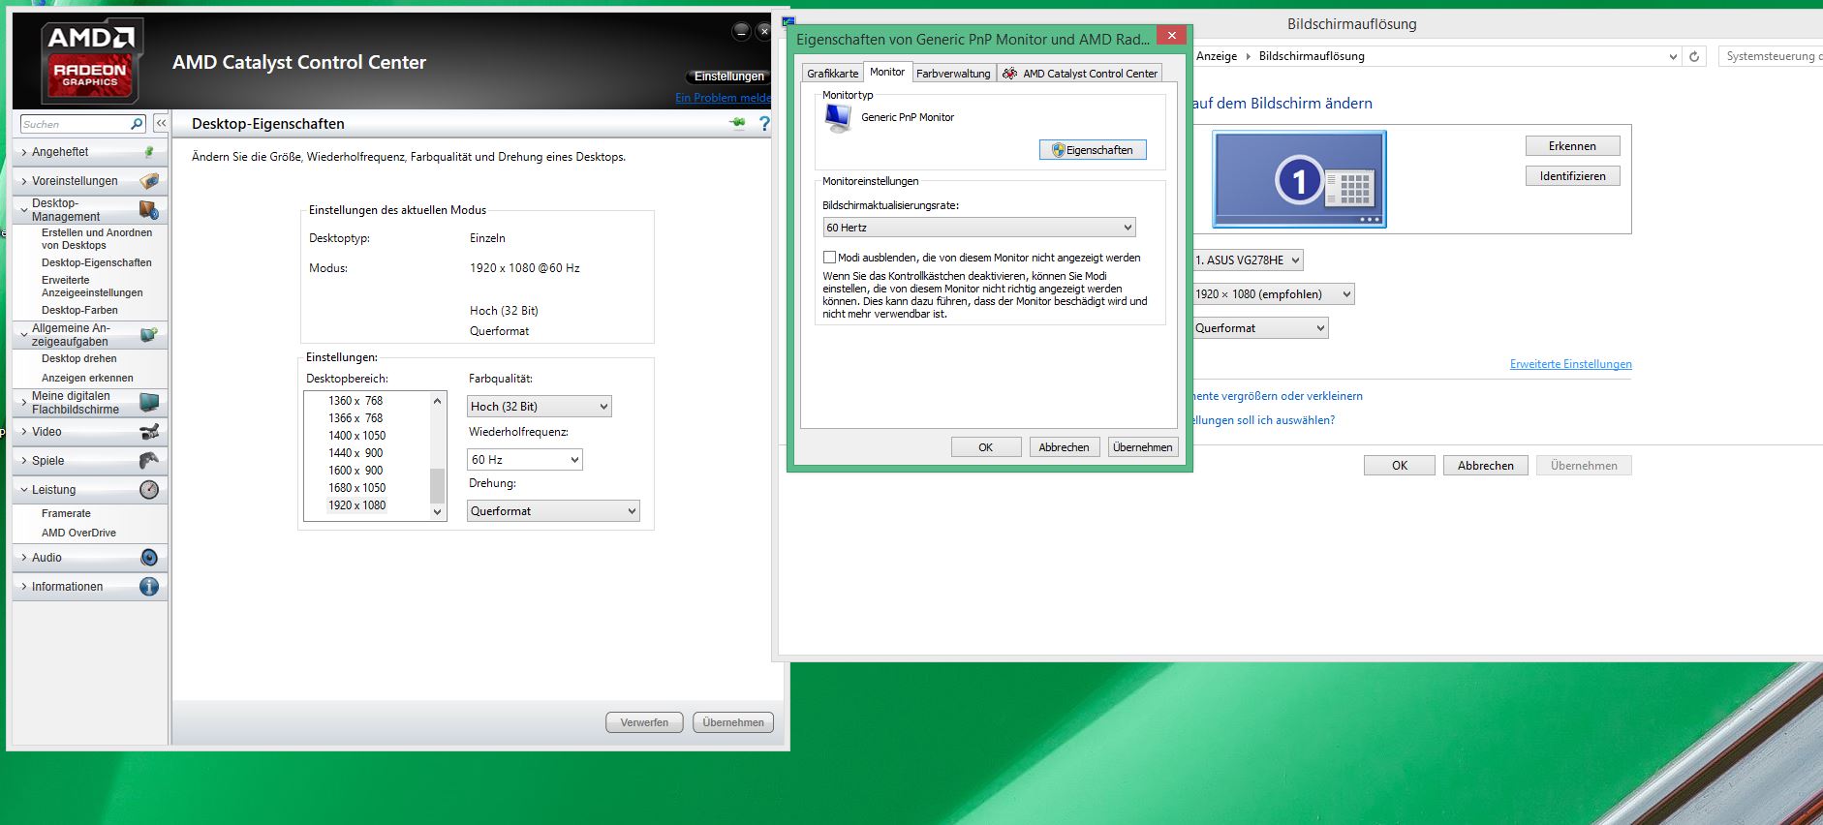Click the search magnifier icon in Catalyst
The width and height of the screenshot is (1823, 825).
click(137, 124)
